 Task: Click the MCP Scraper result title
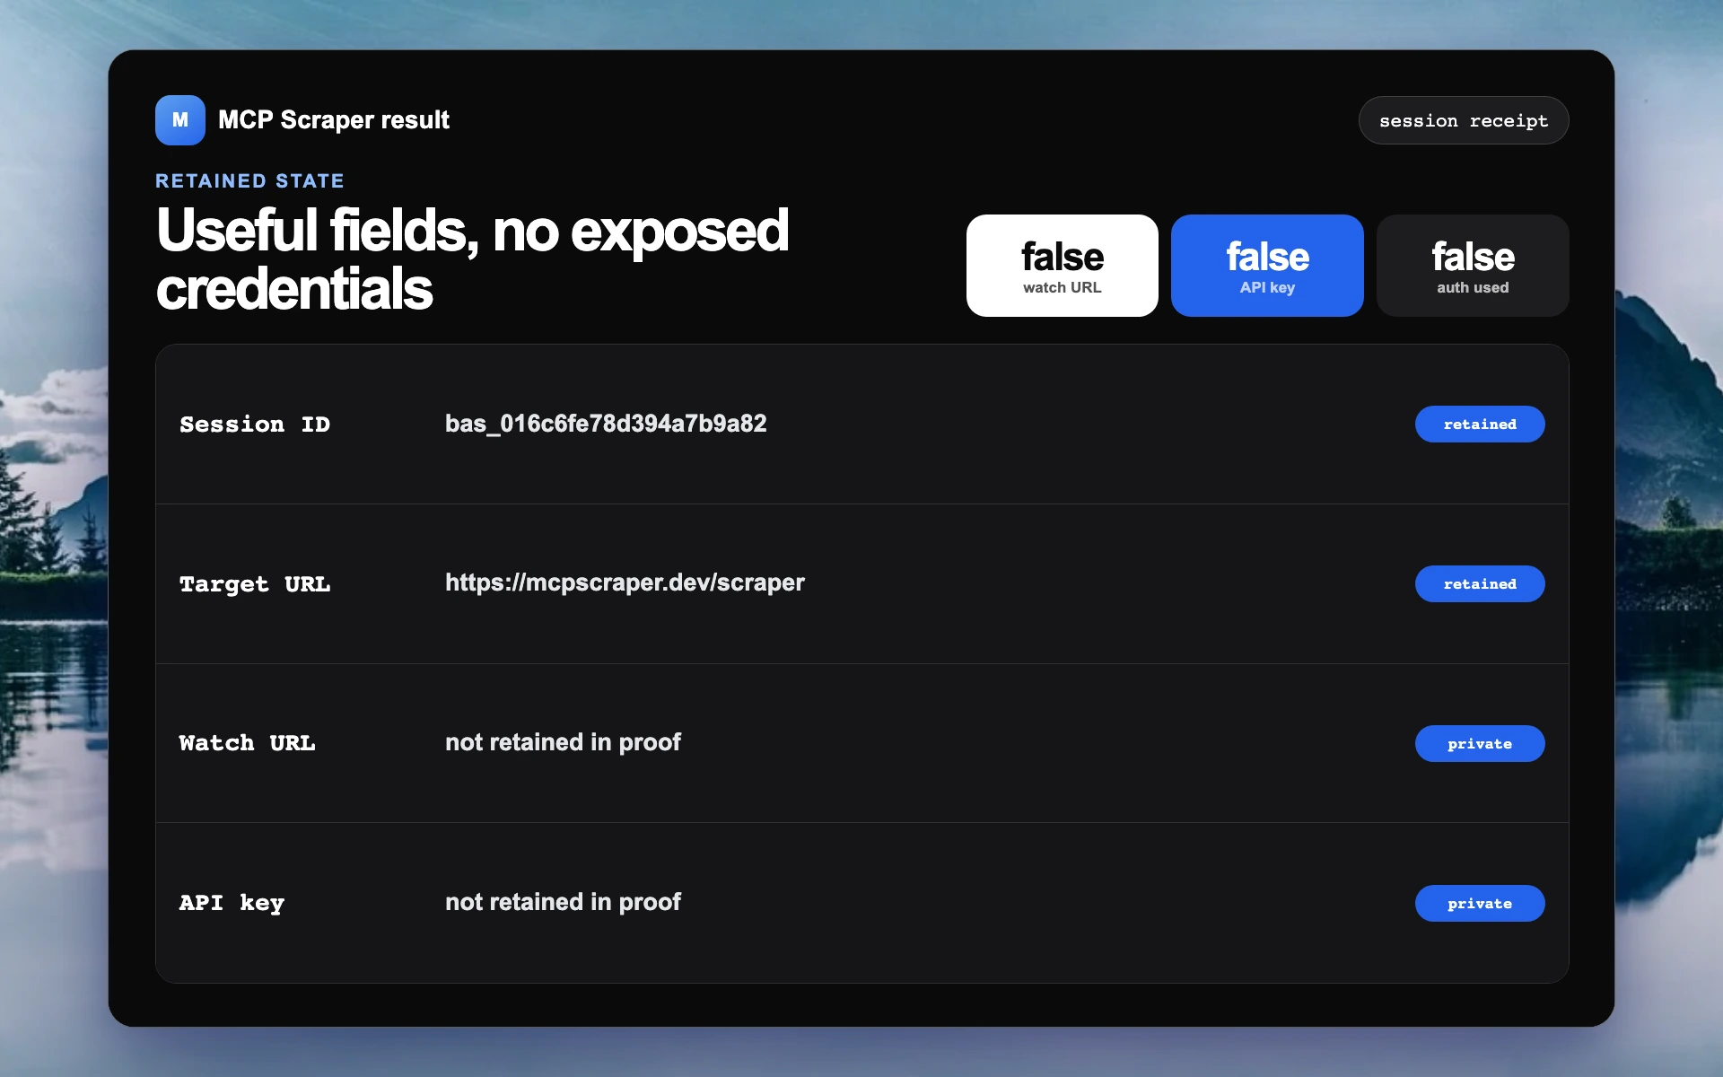[334, 120]
